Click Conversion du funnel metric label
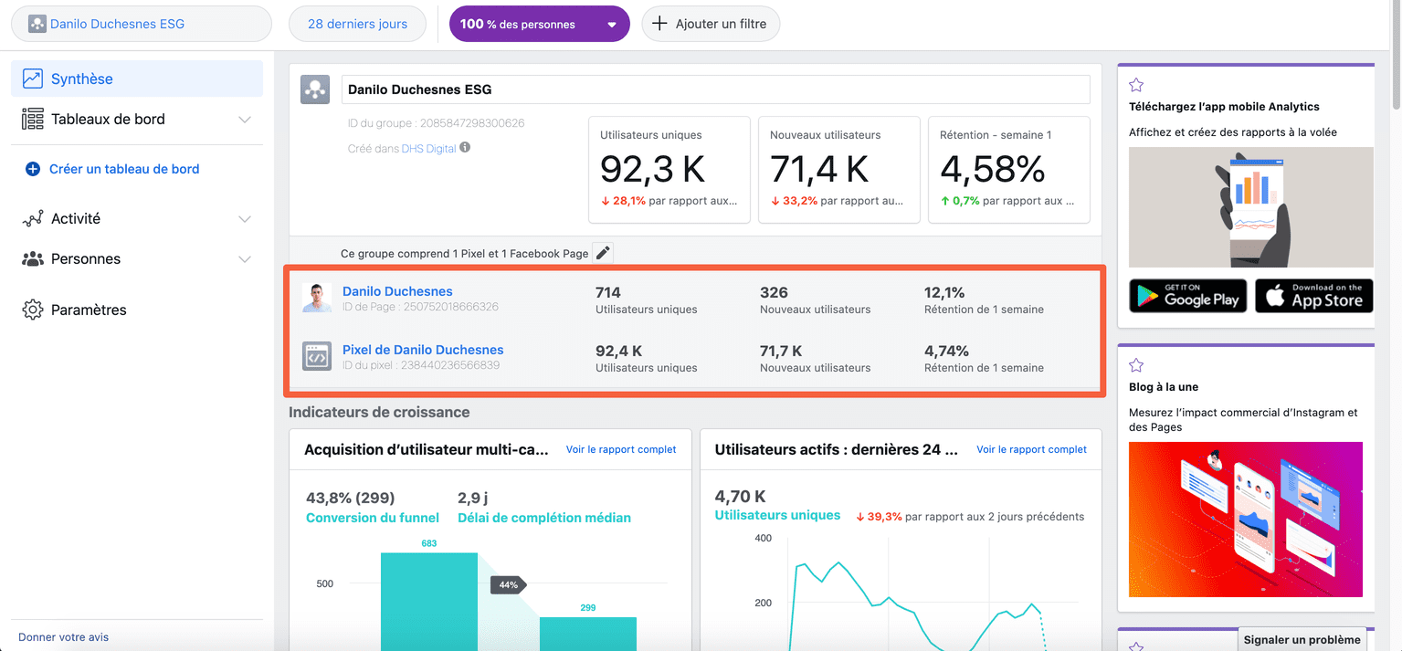This screenshot has width=1402, height=651. click(x=373, y=518)
